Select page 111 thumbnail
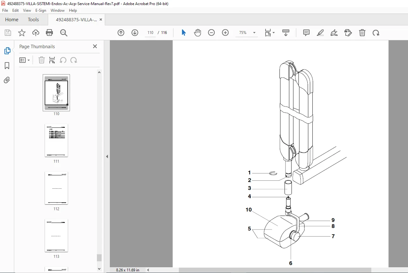Screen dimensions: 408x273 (x=56, y=140)
